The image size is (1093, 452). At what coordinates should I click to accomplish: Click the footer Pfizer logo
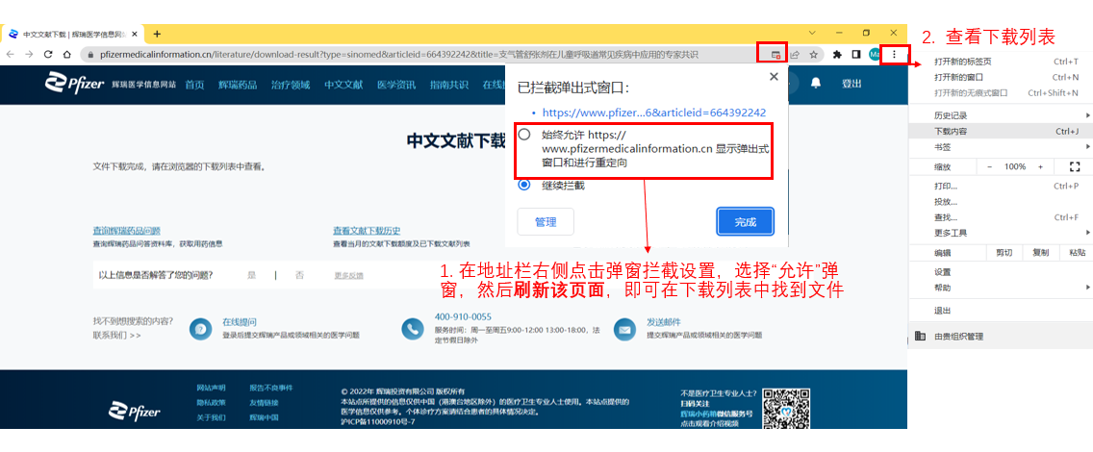click(136, 411)
